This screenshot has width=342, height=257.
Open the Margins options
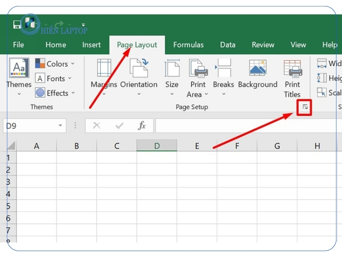[104, 77]
